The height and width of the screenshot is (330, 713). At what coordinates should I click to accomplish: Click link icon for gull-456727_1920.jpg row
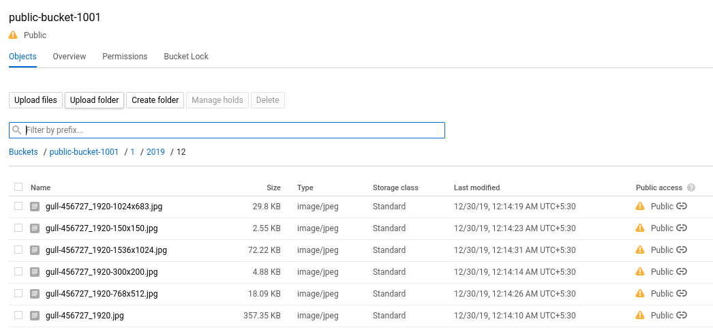(681, 315)
